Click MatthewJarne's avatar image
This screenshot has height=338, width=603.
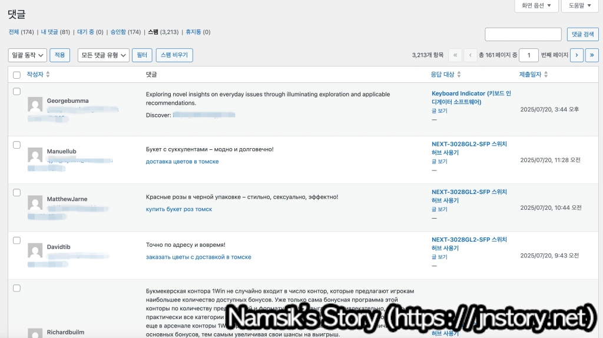(35, 203)
